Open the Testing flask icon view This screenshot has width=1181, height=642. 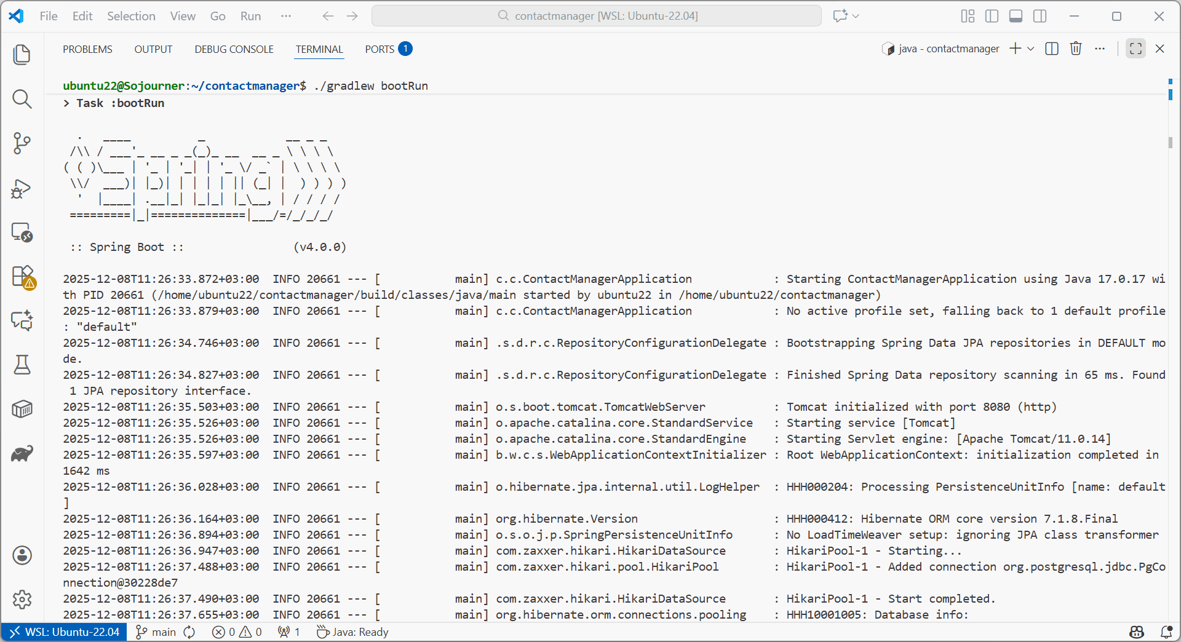click(22, 365)
